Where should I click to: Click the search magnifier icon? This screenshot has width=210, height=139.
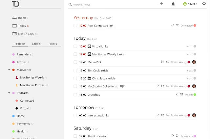click(70, 5)
